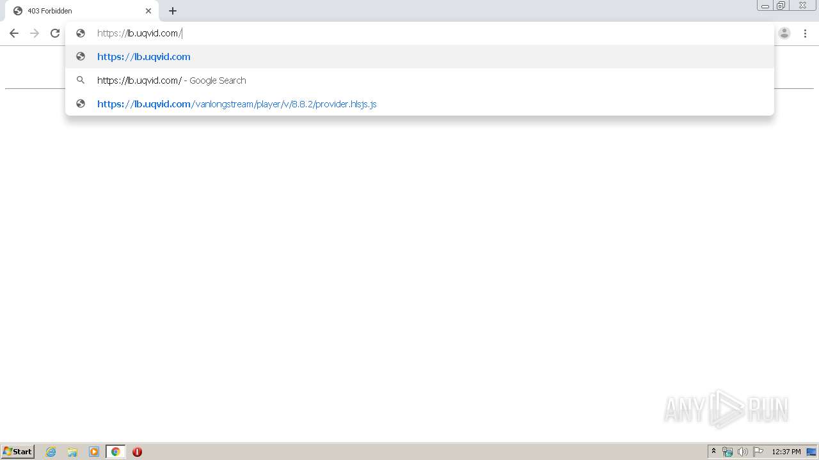Open the Chrome profile avatar
The height and width of the screenshot is (460, 819).
(784, 33)
